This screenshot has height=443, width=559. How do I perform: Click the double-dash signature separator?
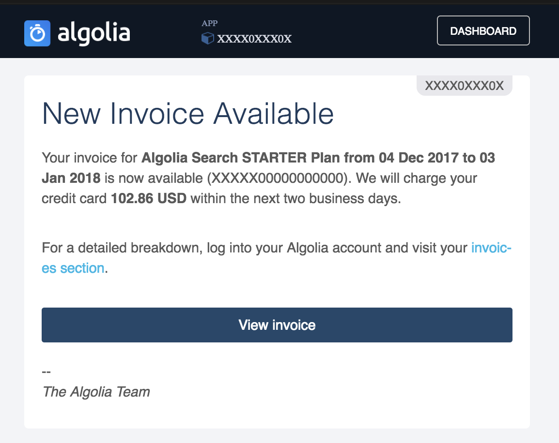(47, 372)
